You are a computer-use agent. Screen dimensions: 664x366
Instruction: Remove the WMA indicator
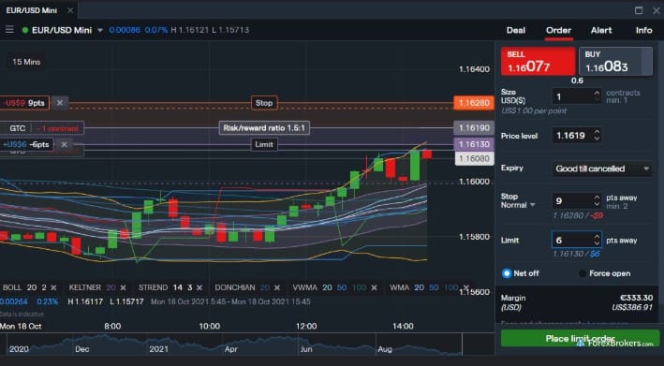click(465, 287)
